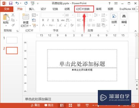Switch to the 动画 (Animations) tab
Viewport: 139px width, 108px height.
(67, 9)
